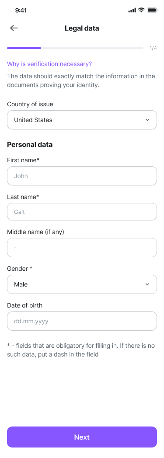This screenshot has height=458, width=164.
Task: Click the chevron in the Gender field
Action: [147, 284]
